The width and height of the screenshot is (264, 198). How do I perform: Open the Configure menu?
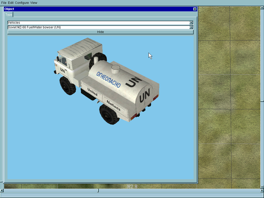pos(22,3)
